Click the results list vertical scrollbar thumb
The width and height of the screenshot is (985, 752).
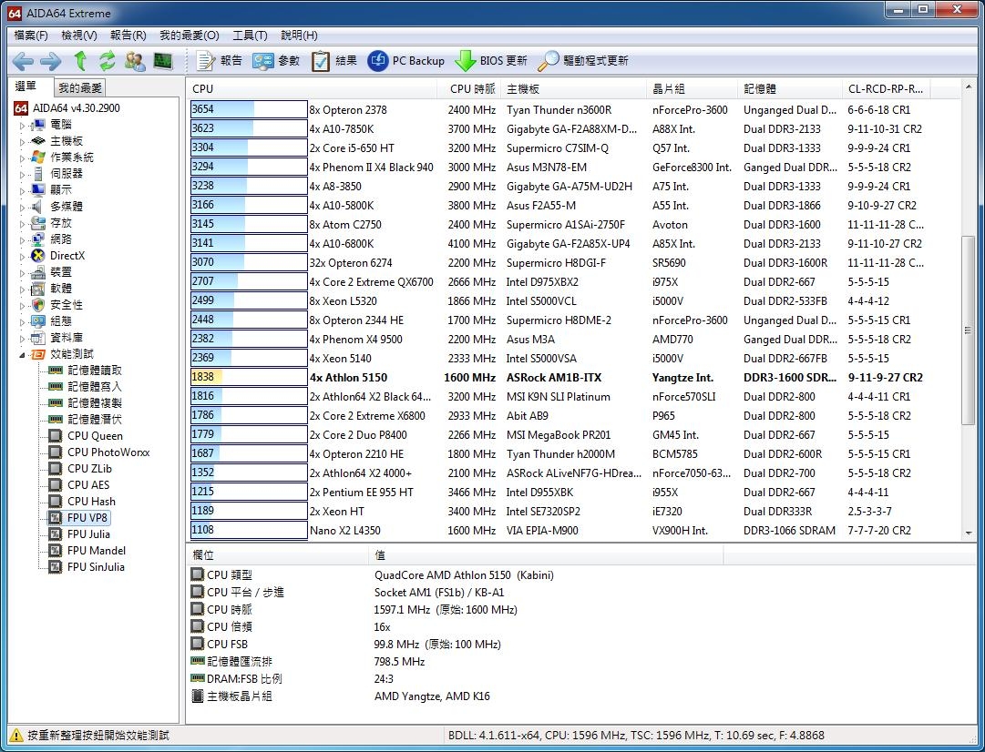pos(969,330)
